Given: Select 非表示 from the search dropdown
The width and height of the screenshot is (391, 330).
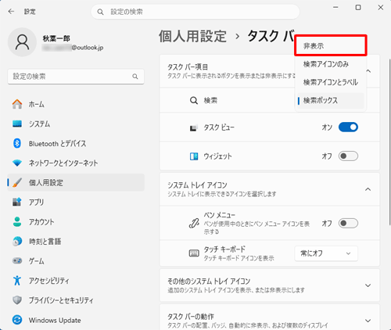Looking at the screenshot, I should (x=331, y=46).
